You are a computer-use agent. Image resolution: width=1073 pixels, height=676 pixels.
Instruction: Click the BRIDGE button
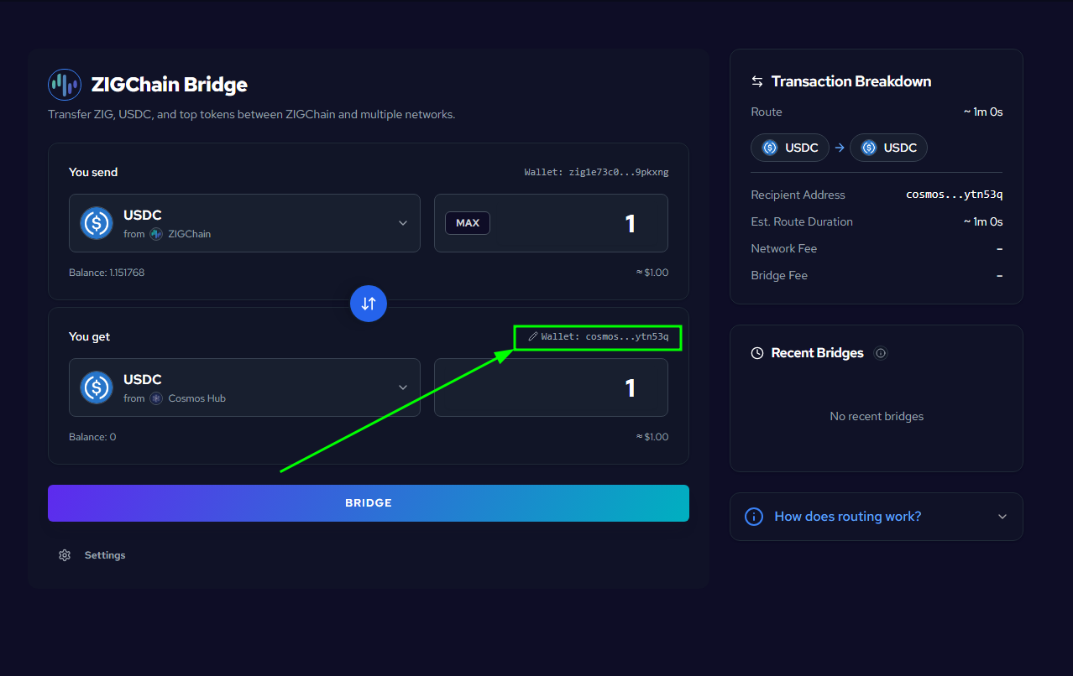click(368, 502)
